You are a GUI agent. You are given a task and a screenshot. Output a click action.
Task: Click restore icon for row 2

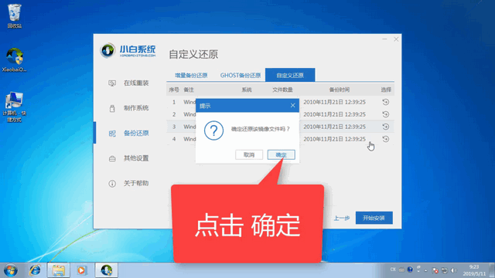(385, 114)
